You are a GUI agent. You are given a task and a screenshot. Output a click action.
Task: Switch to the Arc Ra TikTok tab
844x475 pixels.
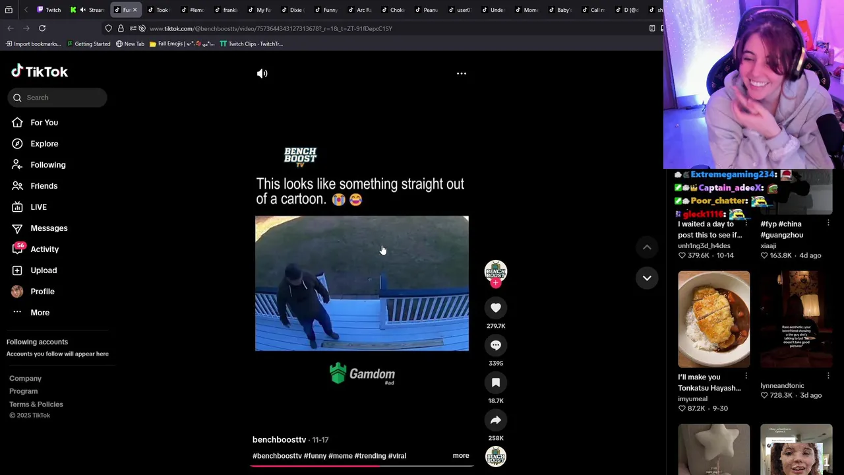coord(359,10)
